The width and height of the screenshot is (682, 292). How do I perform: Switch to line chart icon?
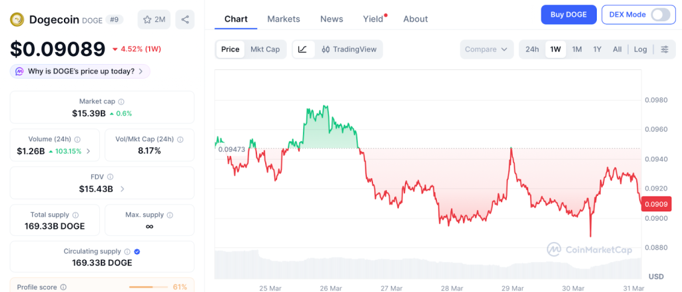tap(302, 49)
